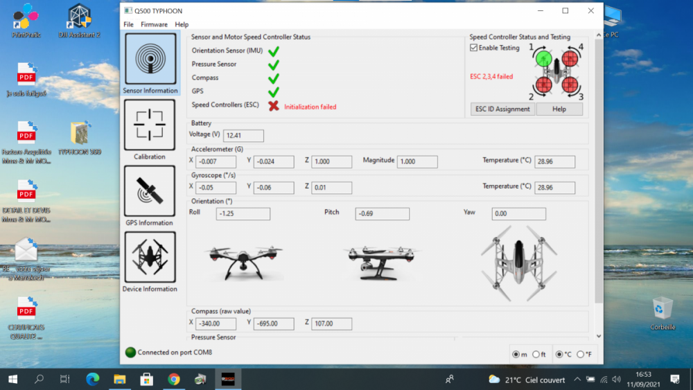Open Google Chrome from the taskbar

174,379
